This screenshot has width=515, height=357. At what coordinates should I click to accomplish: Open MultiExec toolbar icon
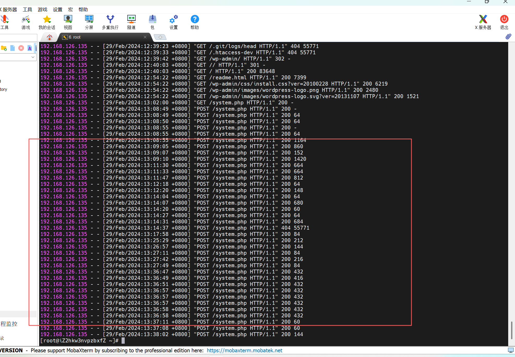click(110, 22)
